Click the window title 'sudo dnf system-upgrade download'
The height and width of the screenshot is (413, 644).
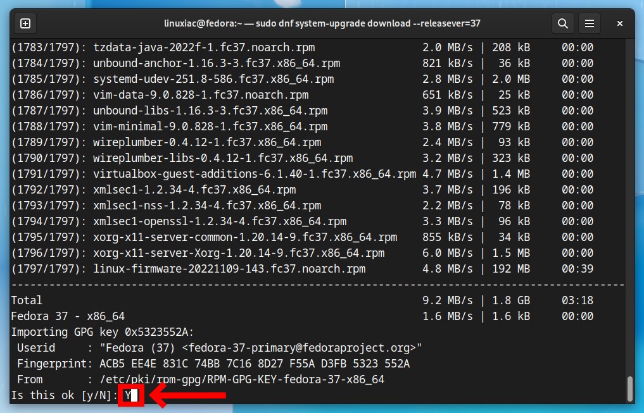[x=332, y=23]
